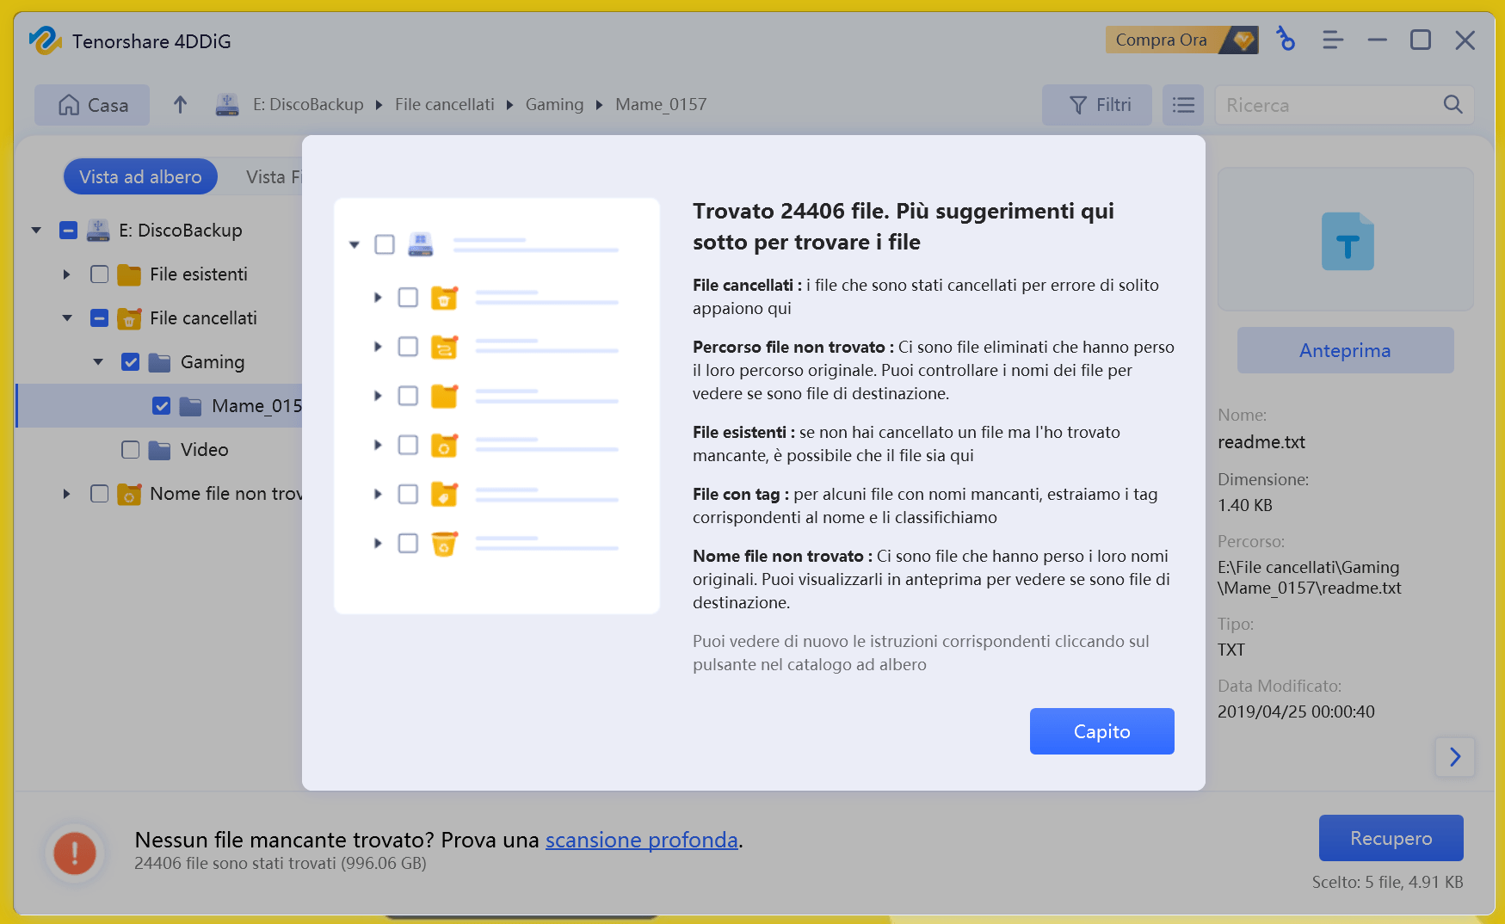Open the Filtri filter options
The width and height of the screenshot is (1505, 924).
[1097, 105]
